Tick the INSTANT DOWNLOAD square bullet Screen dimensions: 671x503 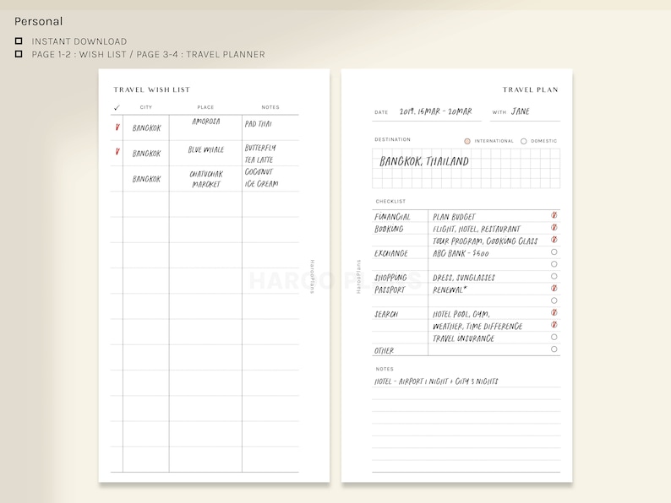[19, 41]
